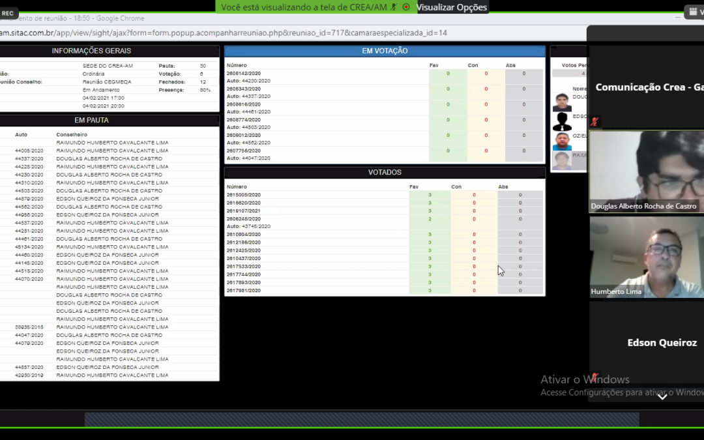Select voted process 2606248/2020
704x440 pixels.
(x=243, y=219)
